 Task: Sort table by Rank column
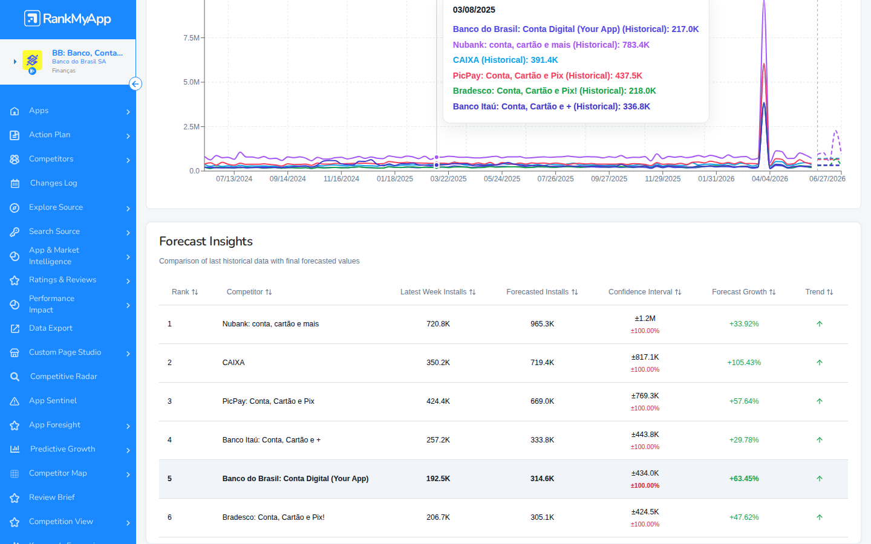184,292
